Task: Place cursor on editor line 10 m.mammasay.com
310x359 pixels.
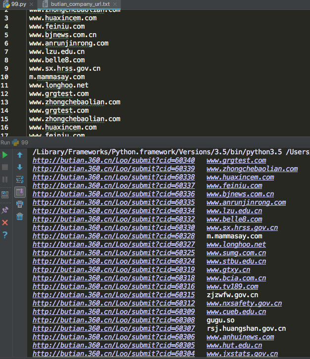Action: [x=57, y=77]
